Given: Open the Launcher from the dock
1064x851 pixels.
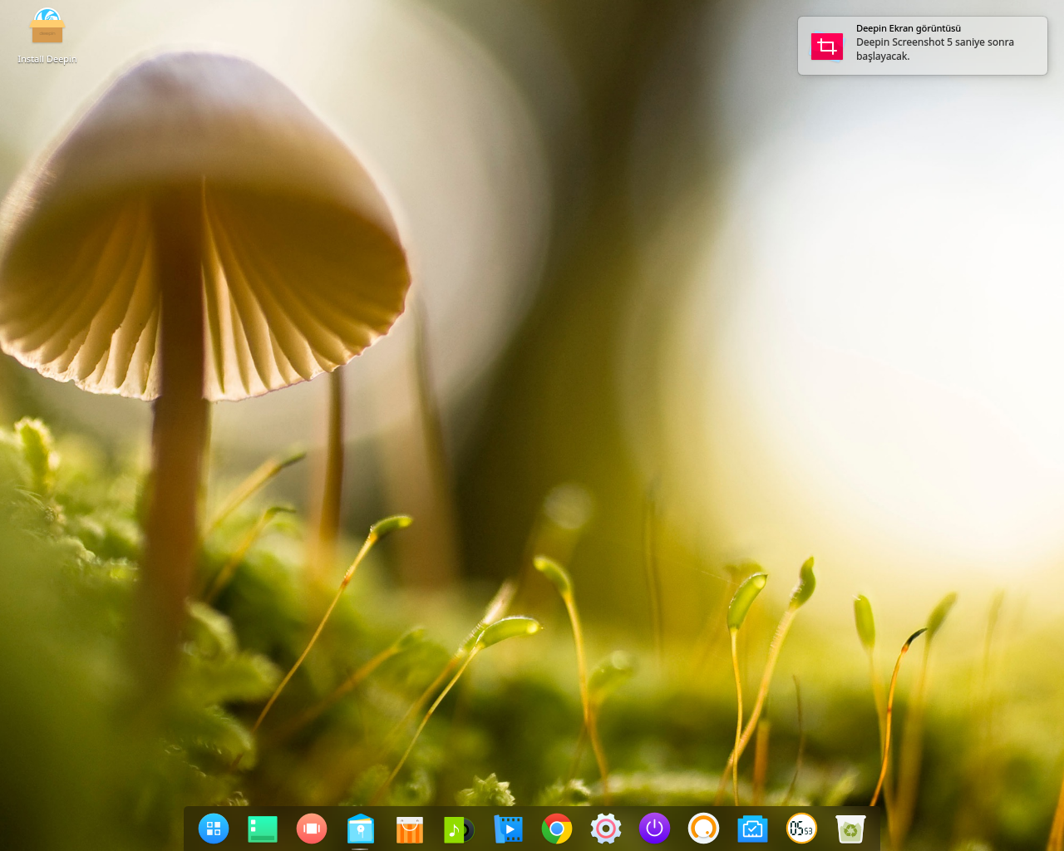Looking at the screenshot, I should click(214, 829).
